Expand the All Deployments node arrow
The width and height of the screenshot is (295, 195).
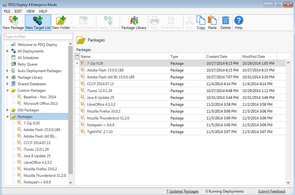pos(7,51)
